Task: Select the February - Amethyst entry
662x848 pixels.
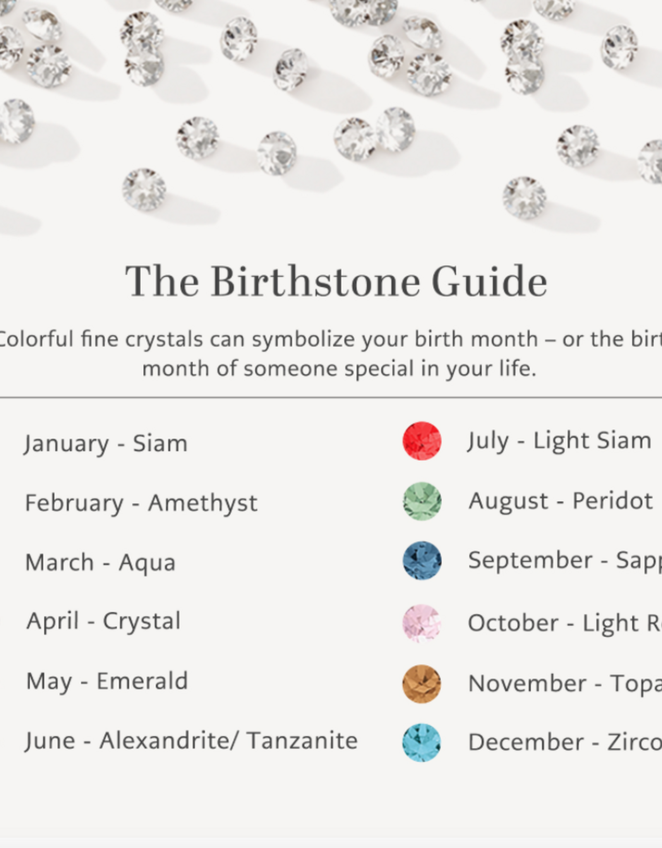Action: (141, 503)
